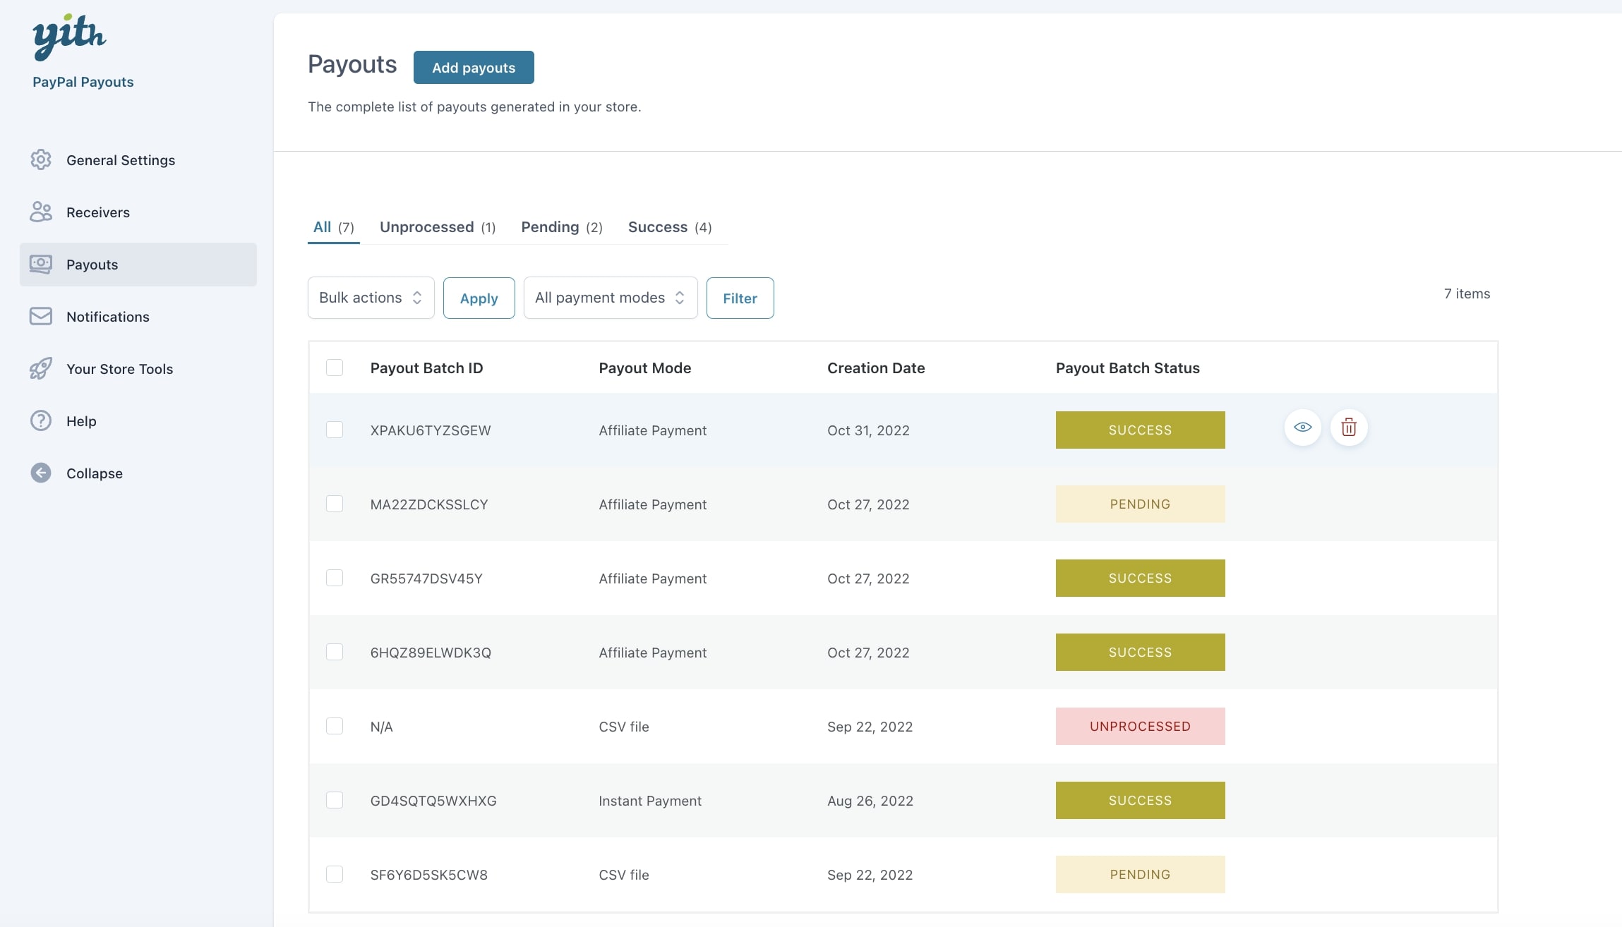Check the GD4SQTQ5WXHXG row checkbox
Image resolution: width=1622 pixels, height=927 pixels.
335,800
